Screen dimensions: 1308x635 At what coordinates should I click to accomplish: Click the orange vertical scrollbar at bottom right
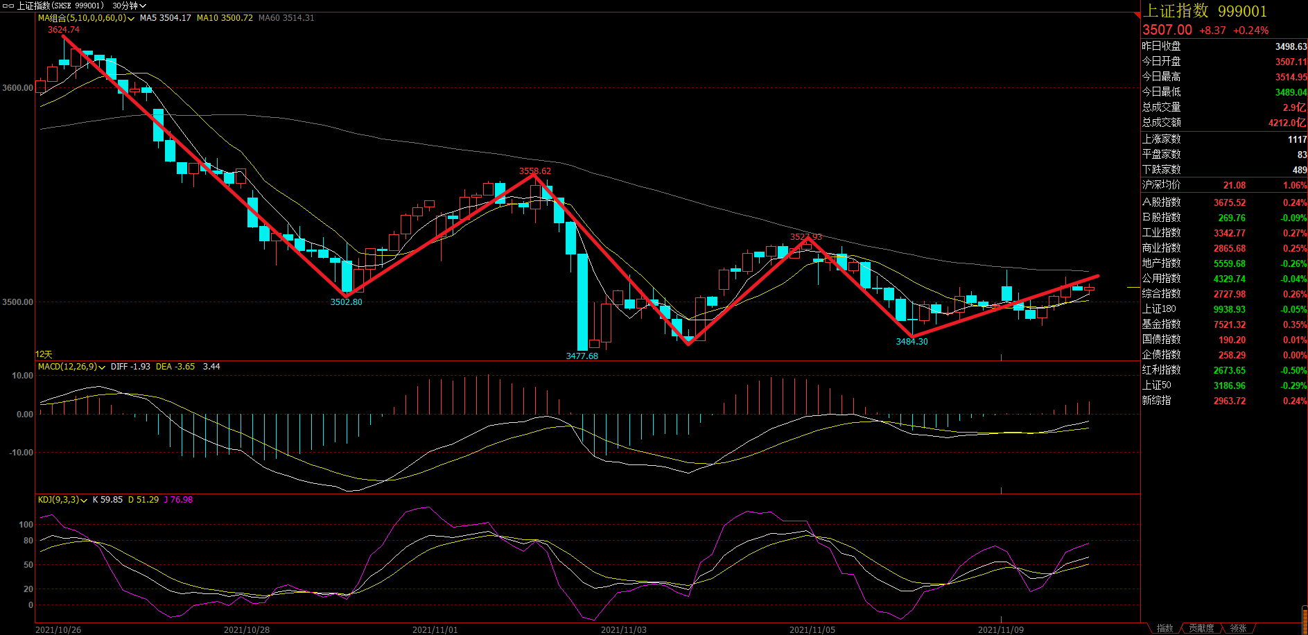tap(1305, 620)
